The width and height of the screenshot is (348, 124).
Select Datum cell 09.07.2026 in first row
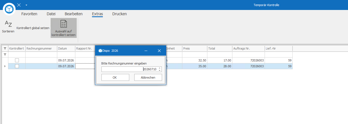[x=66, y=60]
